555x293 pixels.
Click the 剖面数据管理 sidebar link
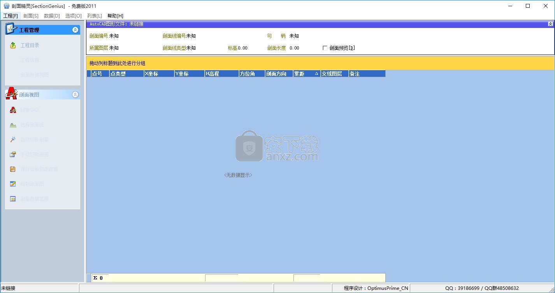tap(35, 199)
